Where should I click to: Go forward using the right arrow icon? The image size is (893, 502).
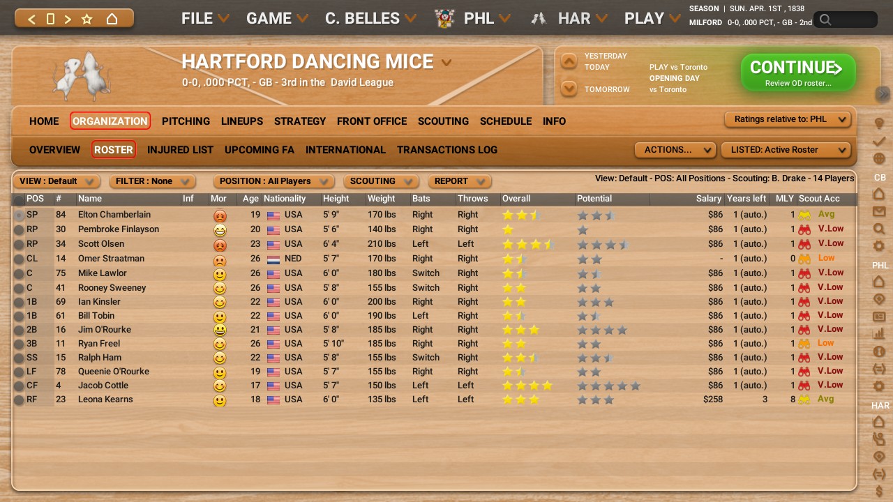(x=68, y=19)
